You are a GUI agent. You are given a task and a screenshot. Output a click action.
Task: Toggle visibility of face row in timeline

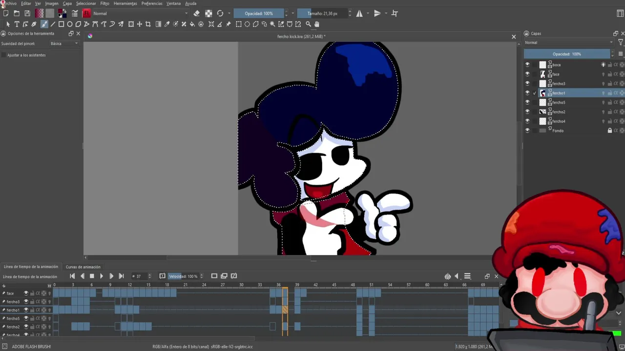tap(26, 293)
